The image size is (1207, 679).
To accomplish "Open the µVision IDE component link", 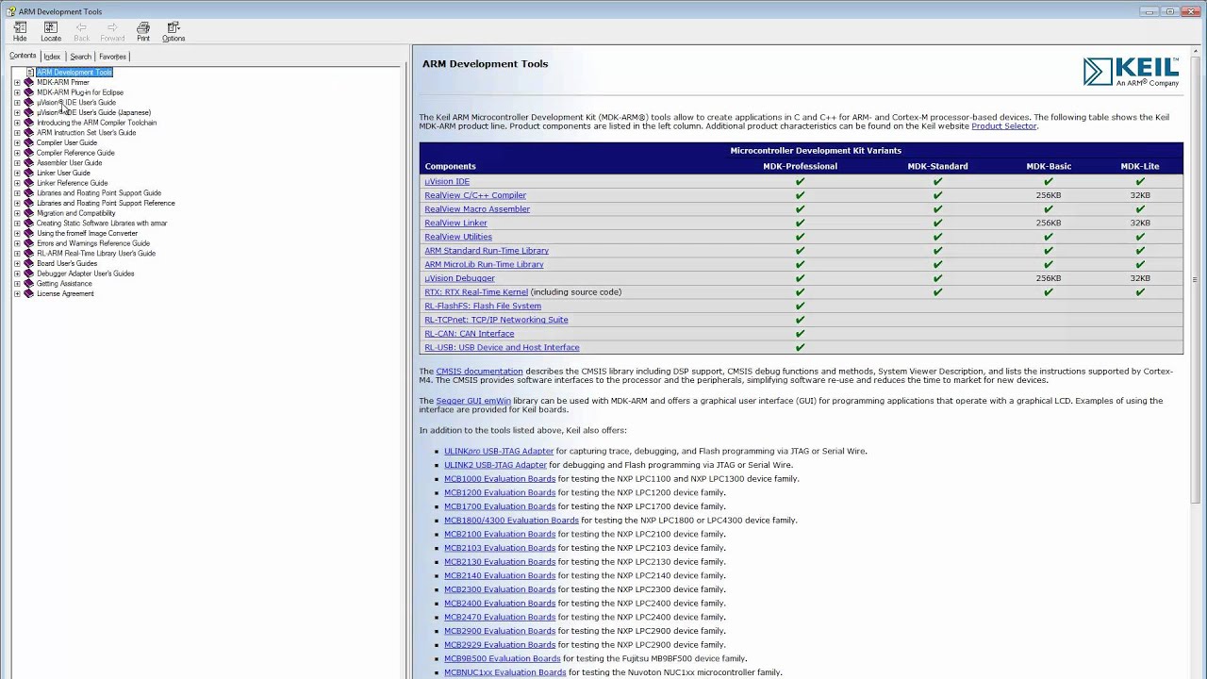I will [447, 181].
